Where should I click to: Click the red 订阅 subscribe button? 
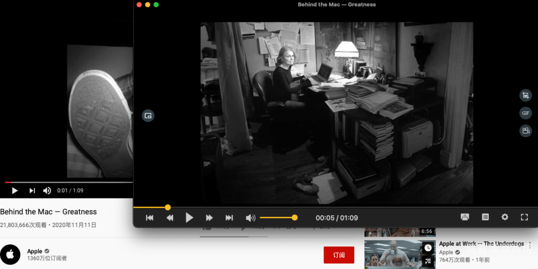(x=339, y=255)
